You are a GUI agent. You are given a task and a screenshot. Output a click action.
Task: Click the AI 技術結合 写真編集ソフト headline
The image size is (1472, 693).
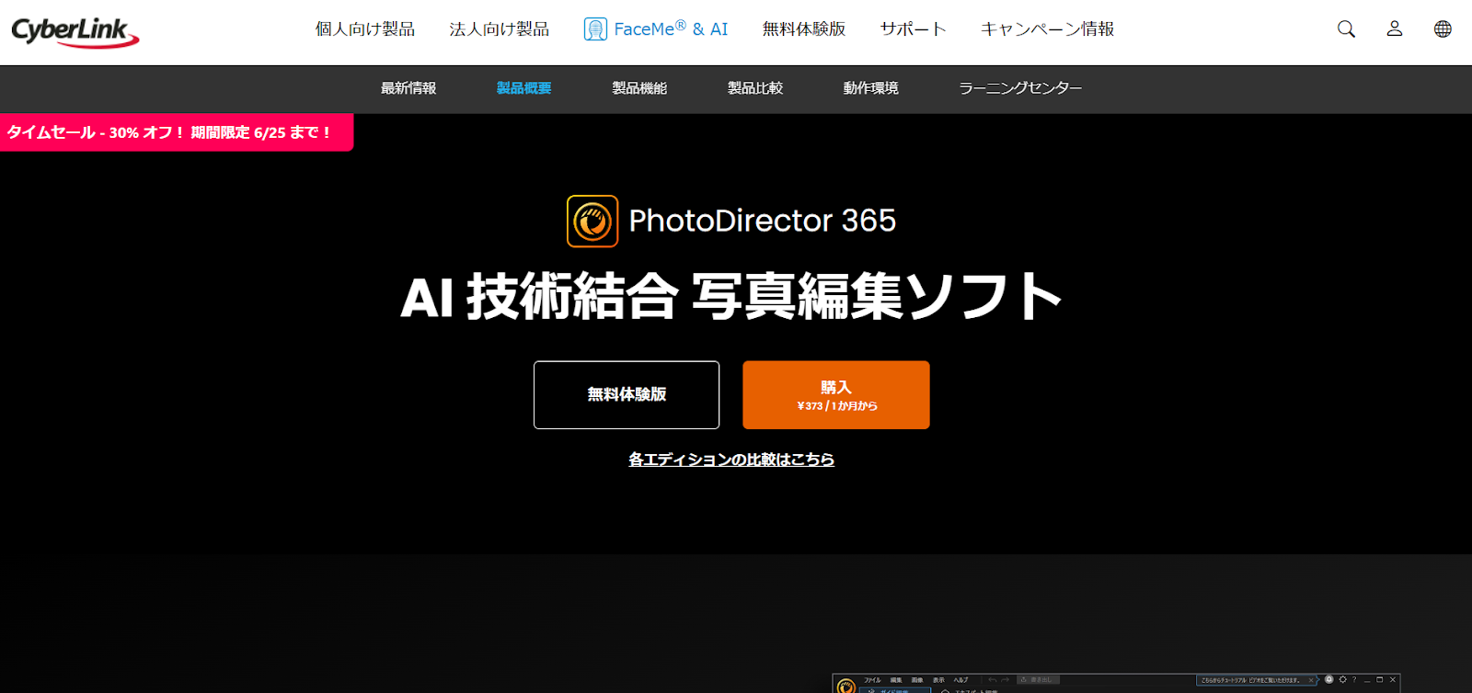pos(731,297)
